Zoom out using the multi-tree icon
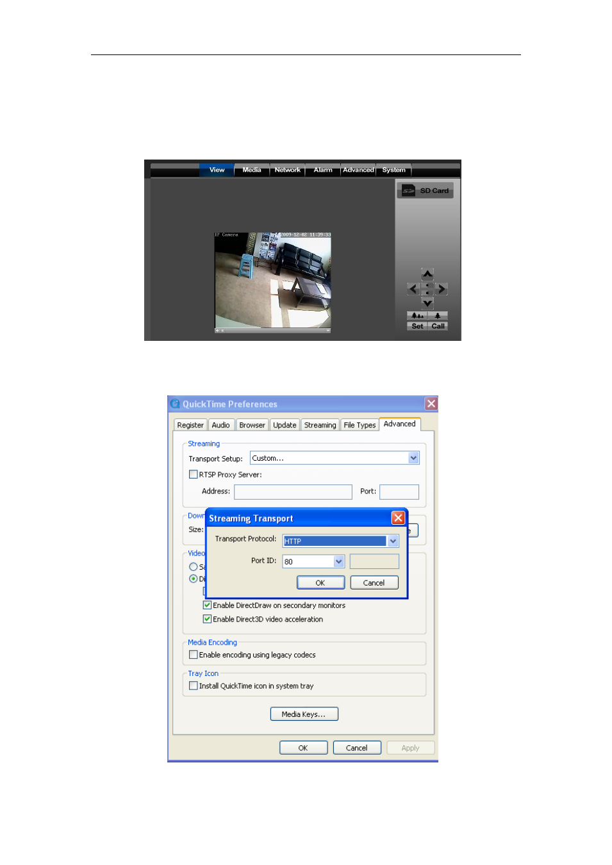612x865 pixels. (x=417, y=315)
